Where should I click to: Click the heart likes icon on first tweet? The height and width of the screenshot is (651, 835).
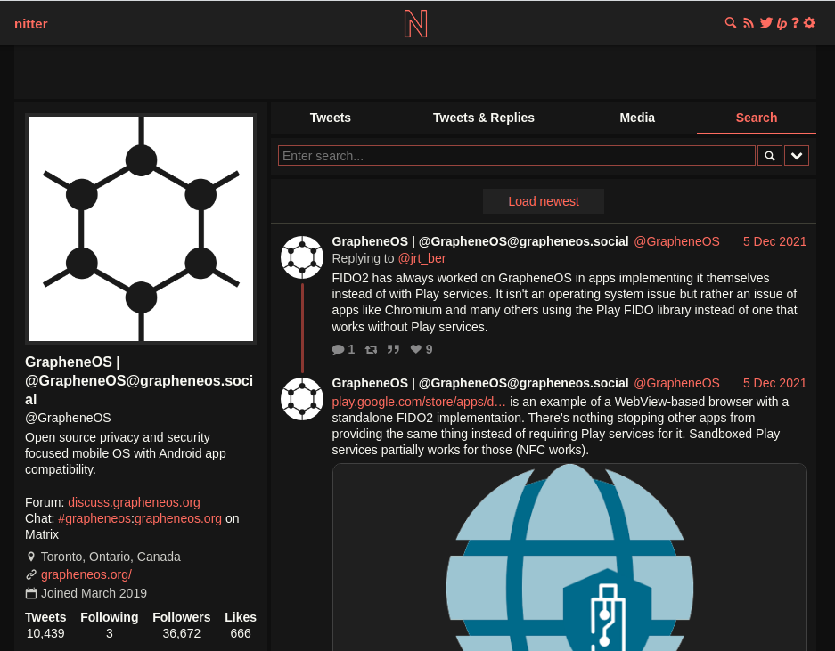point(415,349)
